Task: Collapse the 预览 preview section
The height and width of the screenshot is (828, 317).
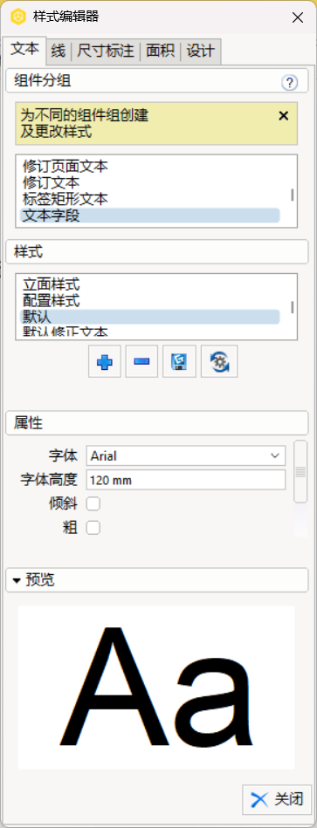Action: click(x=17, y=581)
